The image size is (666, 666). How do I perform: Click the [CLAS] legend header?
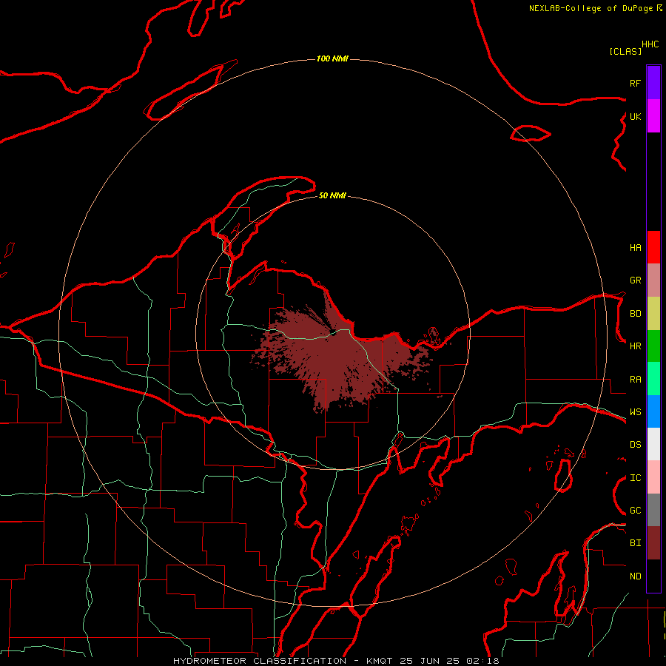pos(625,52)
